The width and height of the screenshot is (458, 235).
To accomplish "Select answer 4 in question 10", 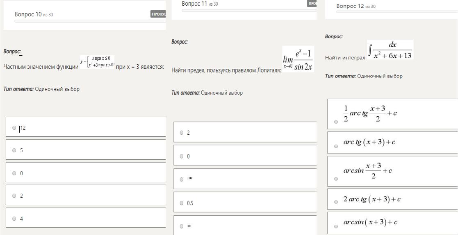I will click(14, 219).
